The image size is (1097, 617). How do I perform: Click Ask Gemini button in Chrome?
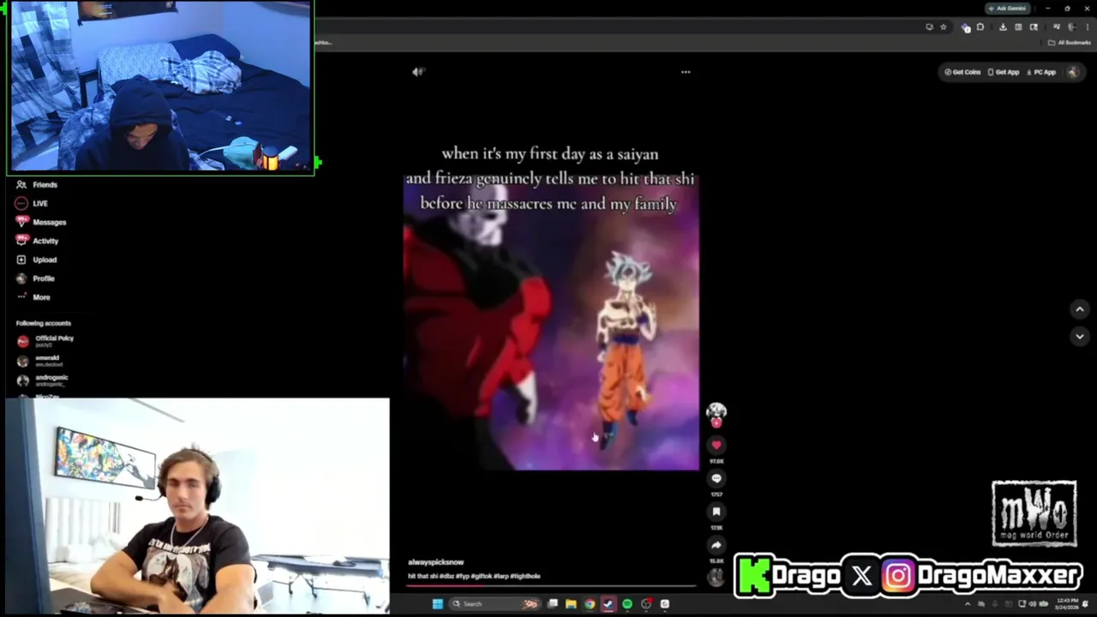1007,9
